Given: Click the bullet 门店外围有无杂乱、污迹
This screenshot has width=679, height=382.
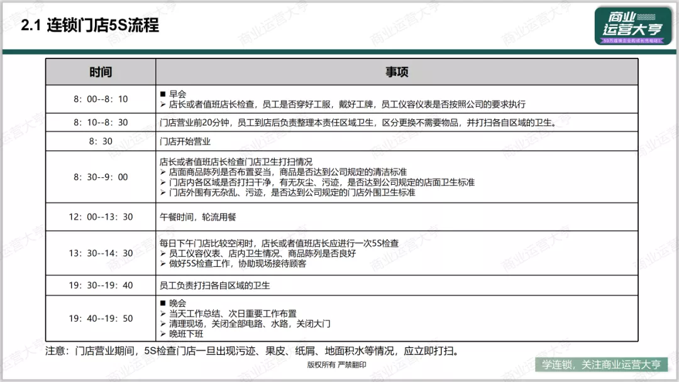Looking at the screenshot, I should [x=292, y=192].
